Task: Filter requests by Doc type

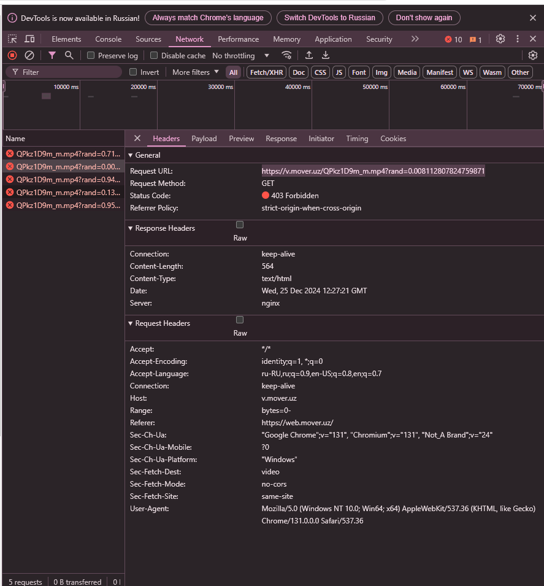Action: tap(299, 72)
